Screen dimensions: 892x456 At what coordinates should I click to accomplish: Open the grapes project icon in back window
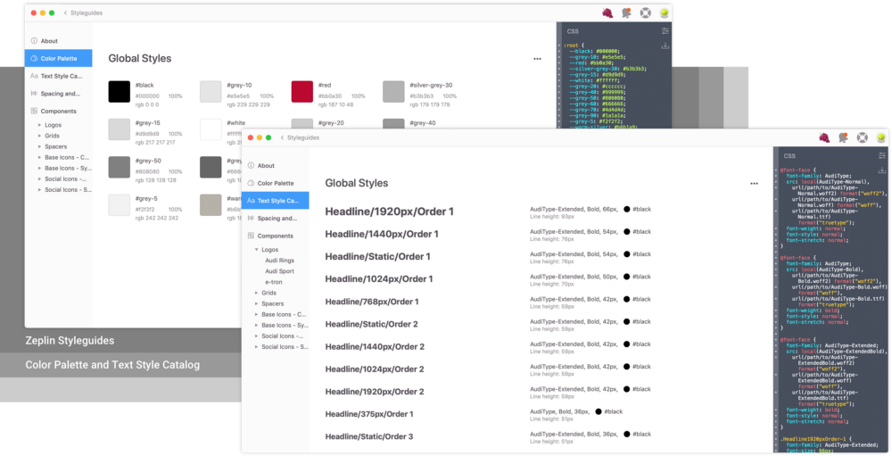coord(607,12)
